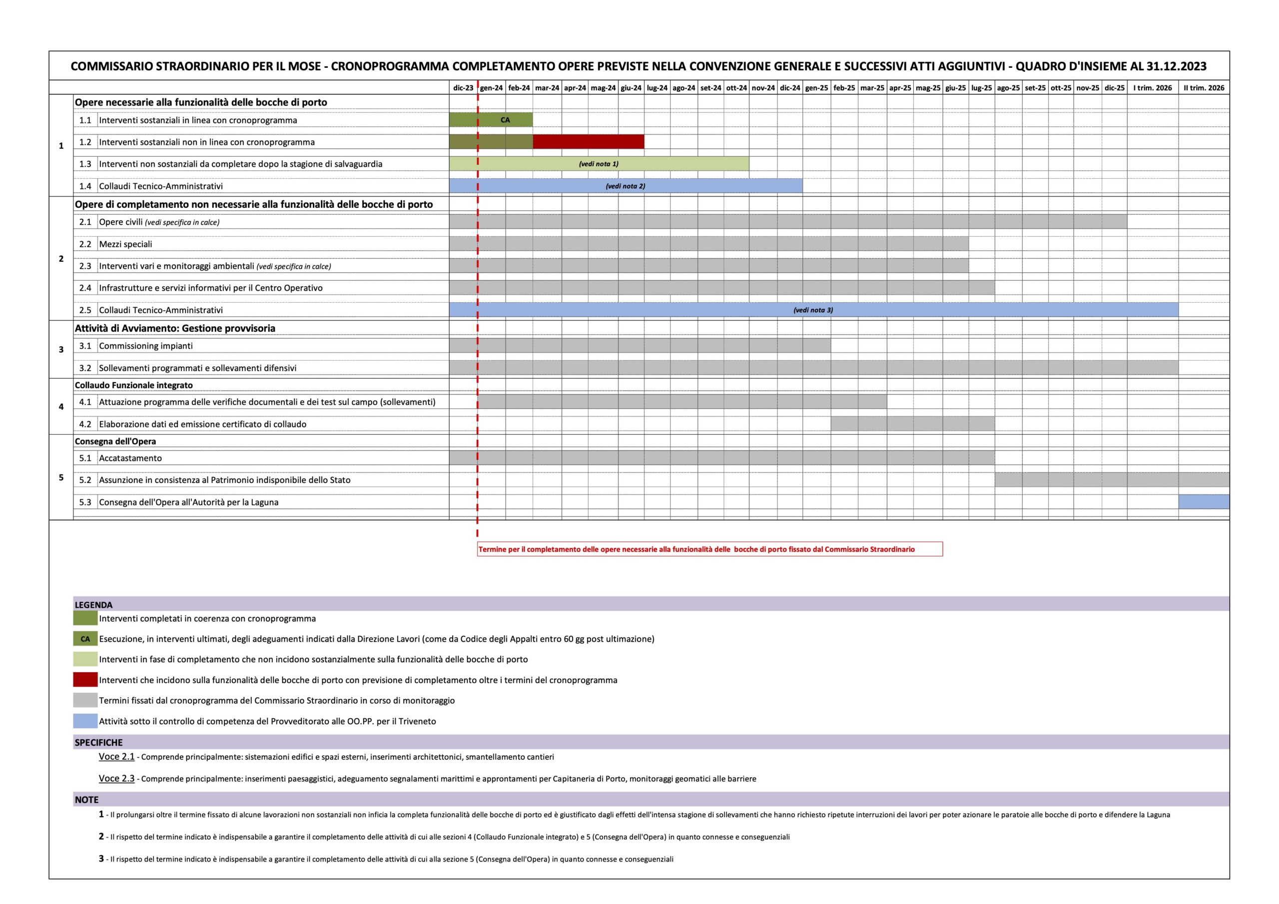
Task: Click 'Opere civili' row label
Action: tap(159, 222)
